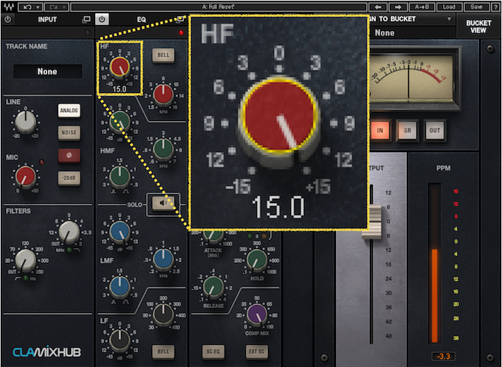Expand the EQ section view icon
The width and height of the screenshot is (502, 367).
(x=180, y=19)
